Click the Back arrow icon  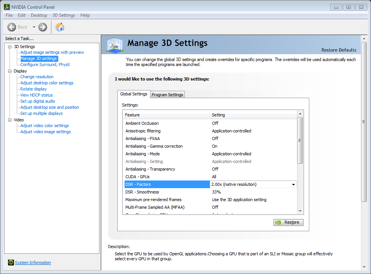click(x=11, y=27)
